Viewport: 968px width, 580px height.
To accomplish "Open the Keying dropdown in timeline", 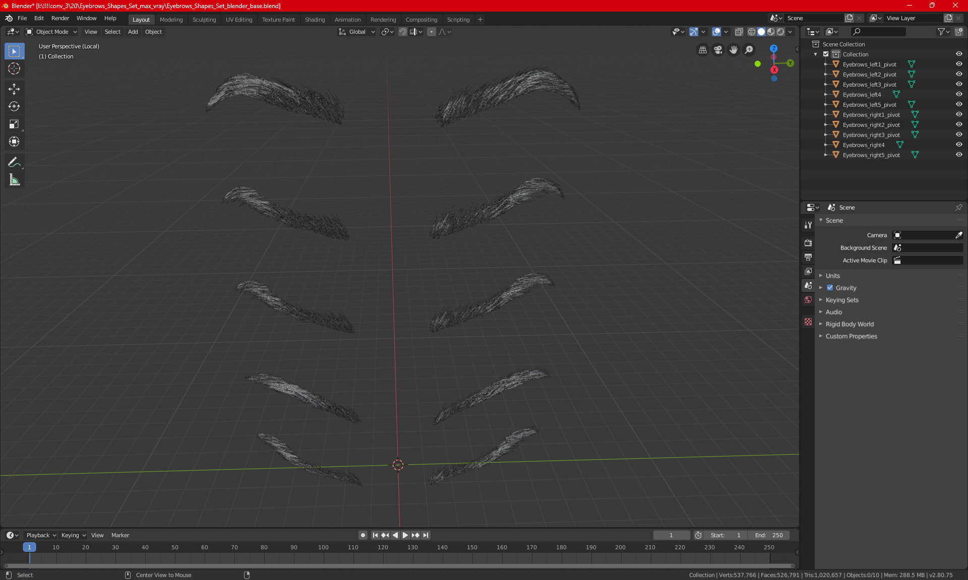I will (x=74, y=535).
